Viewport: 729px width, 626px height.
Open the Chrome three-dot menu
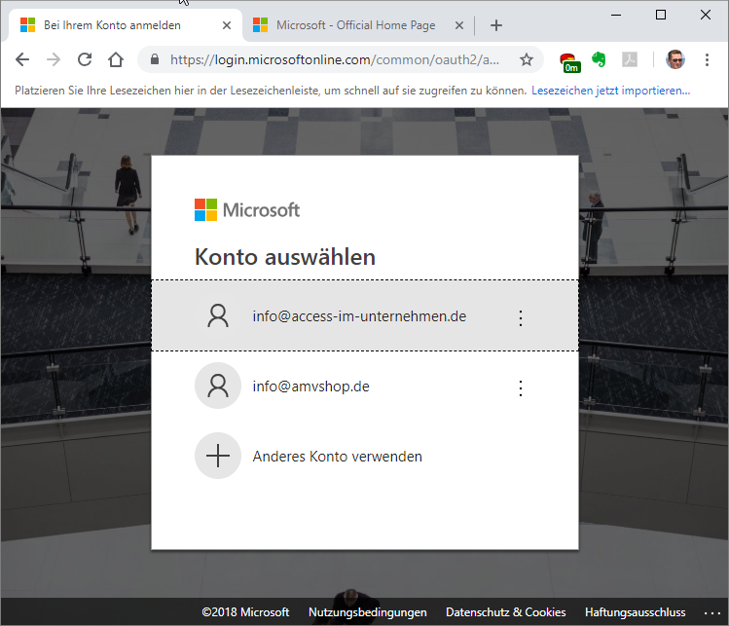tap(707, 59)
